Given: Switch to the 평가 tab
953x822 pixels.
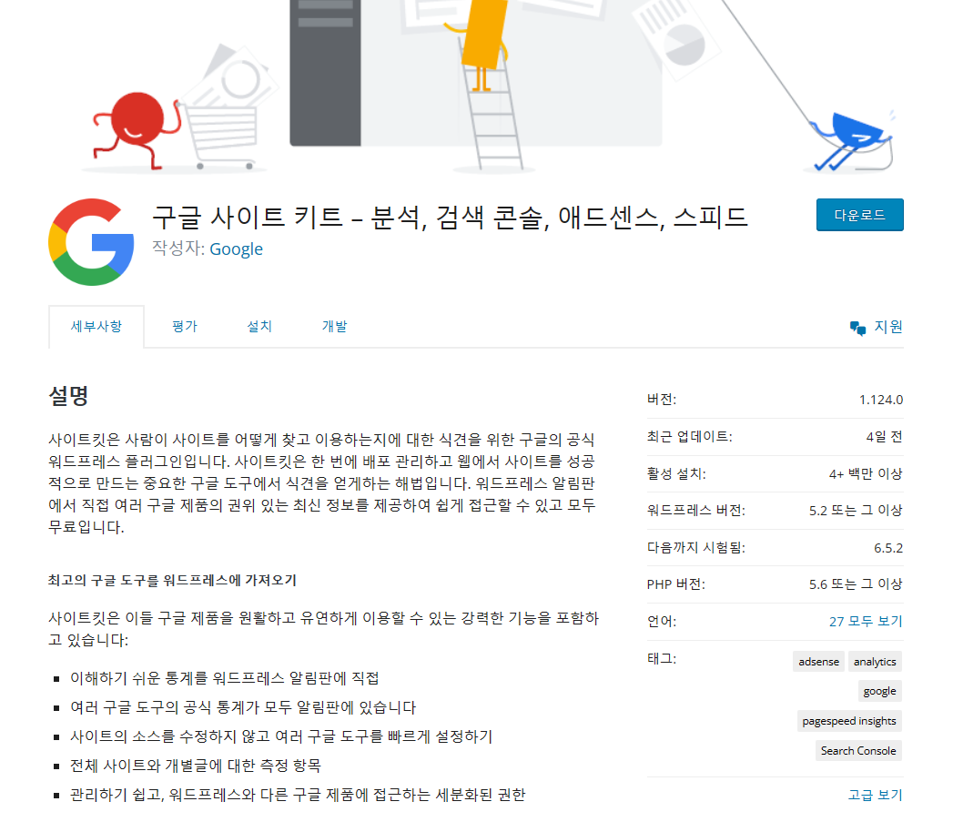Looking at the screenshot, I should [185, 327].
